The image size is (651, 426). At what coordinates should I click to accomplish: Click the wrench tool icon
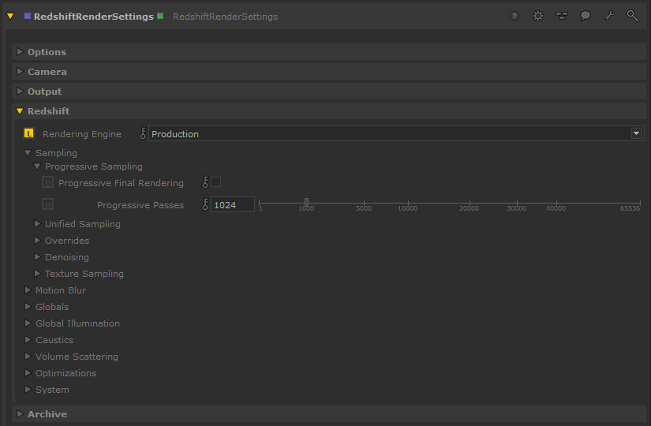click(609, 17)
